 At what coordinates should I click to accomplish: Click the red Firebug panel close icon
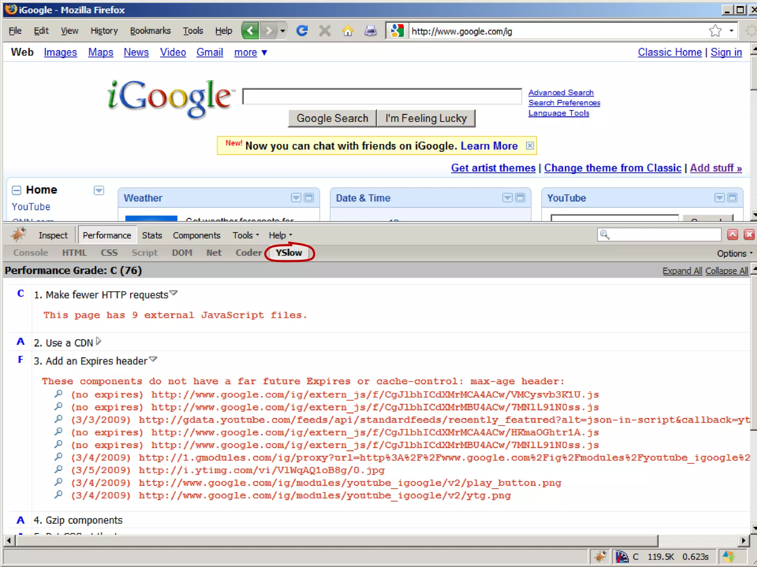749,235
